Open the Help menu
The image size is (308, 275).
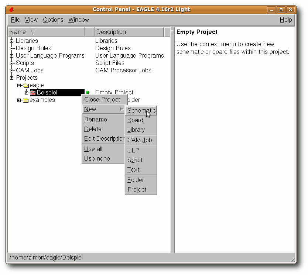286,20
